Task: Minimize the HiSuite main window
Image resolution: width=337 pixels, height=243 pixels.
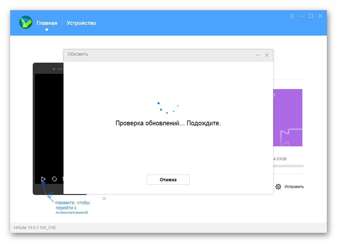Action: pyautogui.click(x=301, y=16)
